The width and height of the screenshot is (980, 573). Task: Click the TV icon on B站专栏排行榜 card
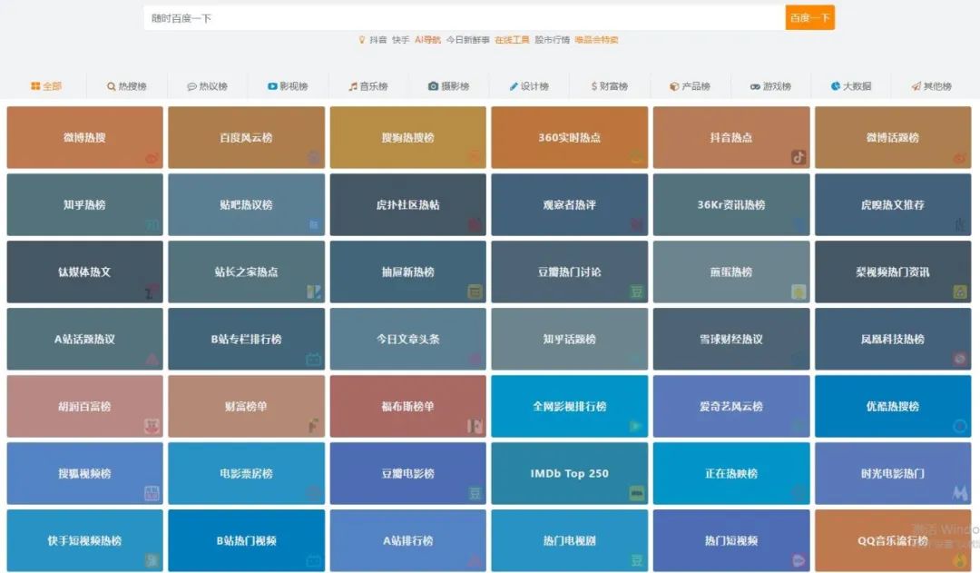coord(314,359)
